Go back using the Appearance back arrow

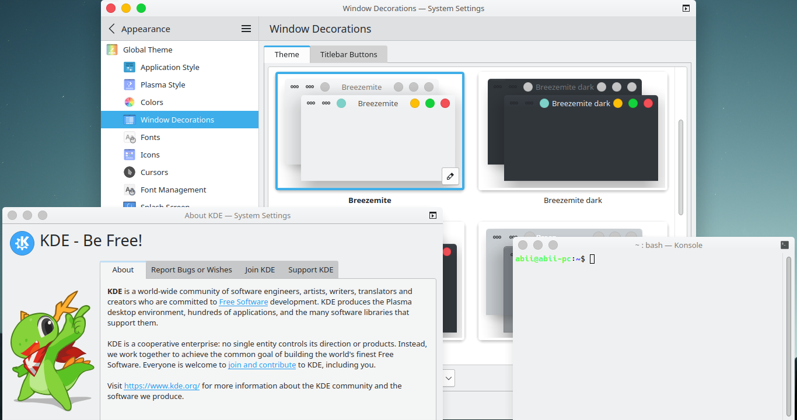[112, 29]
